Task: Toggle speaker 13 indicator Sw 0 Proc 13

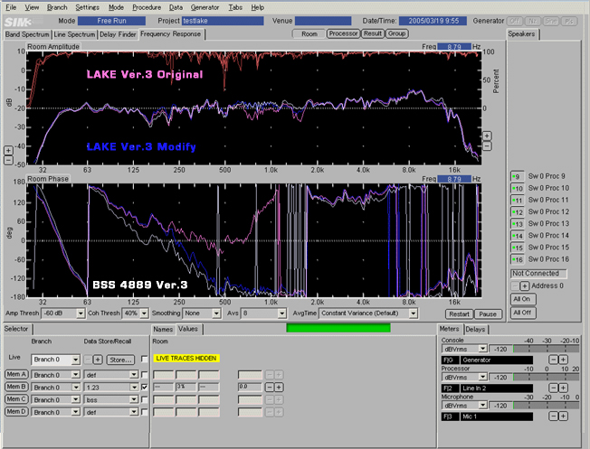Action: [x=518, y=224]
